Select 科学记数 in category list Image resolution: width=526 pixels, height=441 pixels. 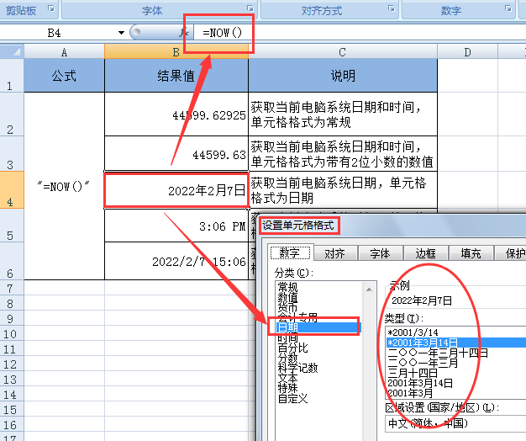point(297,368)
